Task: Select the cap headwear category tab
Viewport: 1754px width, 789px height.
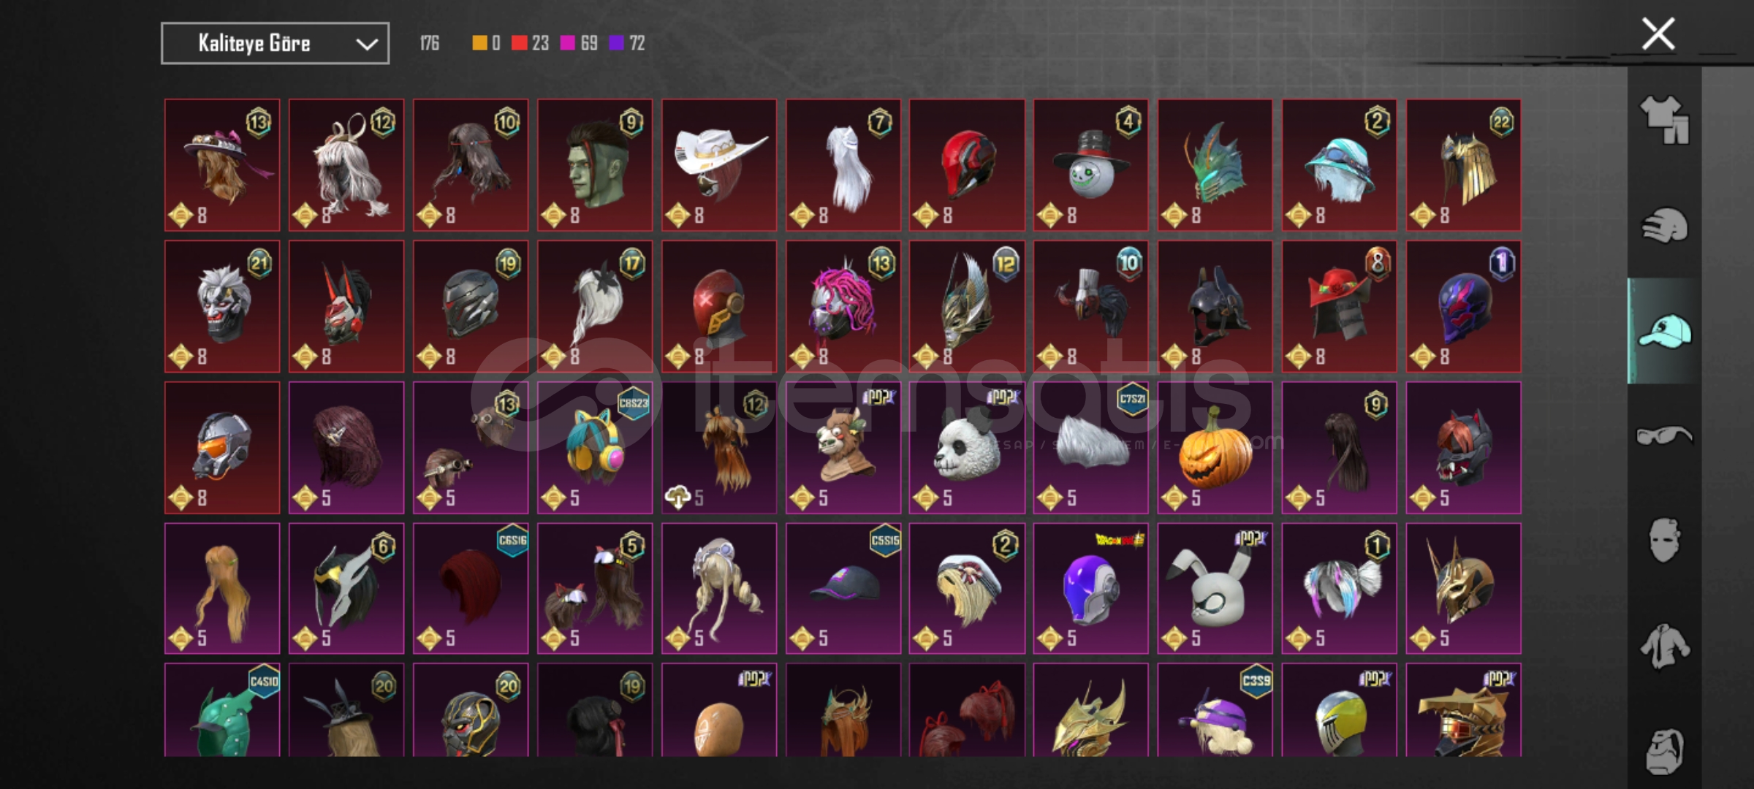Action: [x=1664, y=331]
